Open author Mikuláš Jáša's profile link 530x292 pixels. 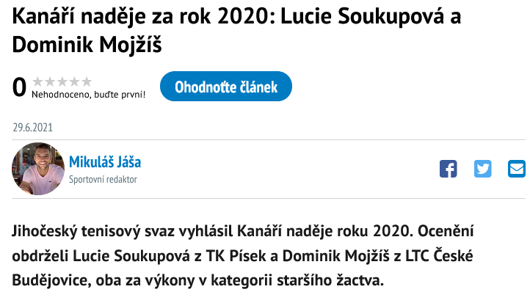pos(105,162)
